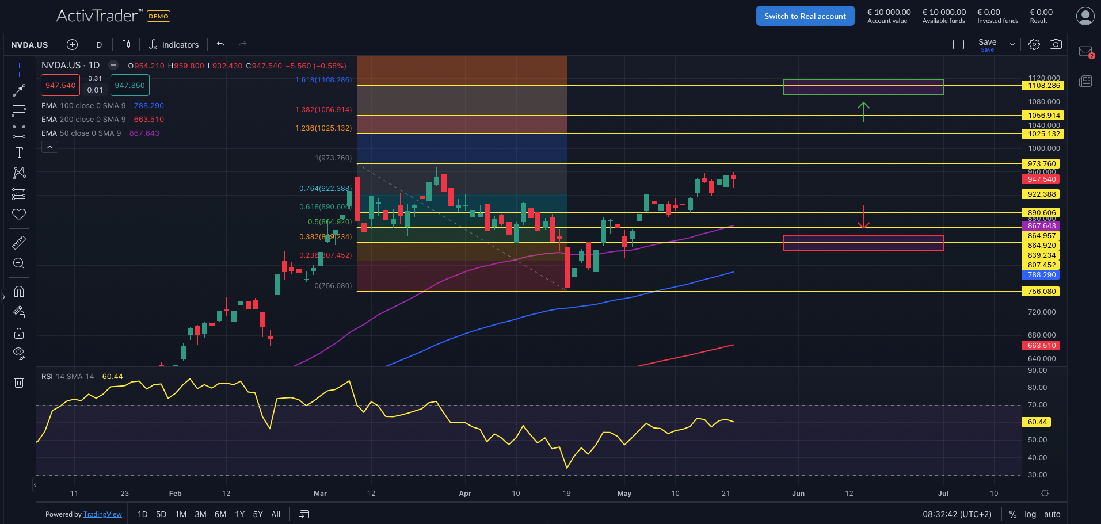Take a chart snapshot with camera icon
1101x524 pixels.
pos(1056,44)
